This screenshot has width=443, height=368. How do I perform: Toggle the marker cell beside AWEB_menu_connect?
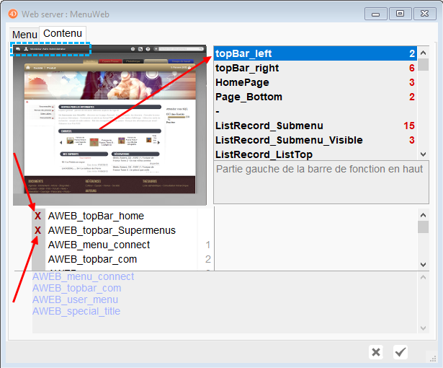pos(38,245)
